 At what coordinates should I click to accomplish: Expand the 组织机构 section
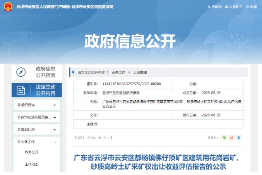(x=55, y=105)
